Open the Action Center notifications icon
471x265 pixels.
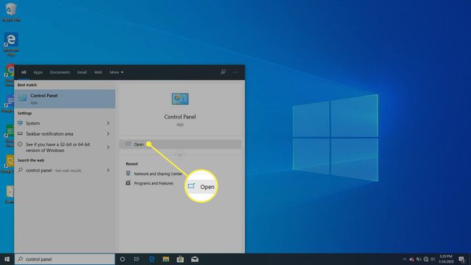click(462, 259)
